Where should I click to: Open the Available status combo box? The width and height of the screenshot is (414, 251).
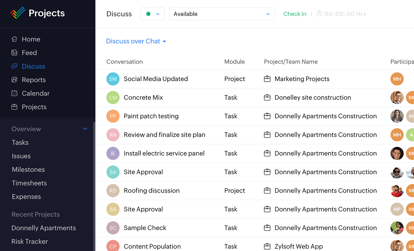tap(222, 14)
